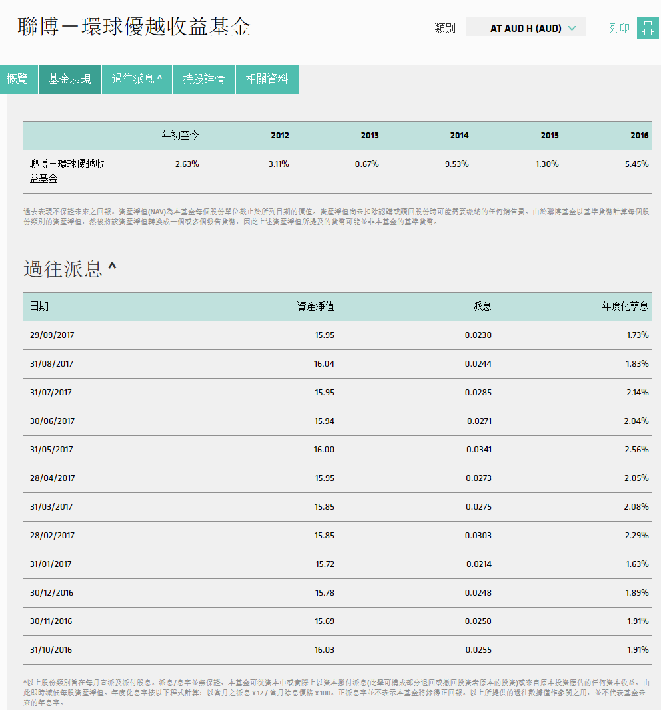Click dividend value 0.0285
This screenshot has height=710, width=661.
(x=478, y=392)
